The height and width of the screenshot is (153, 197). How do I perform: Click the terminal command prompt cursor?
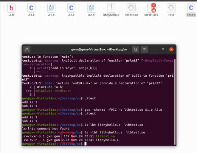(x=85, y=144)
